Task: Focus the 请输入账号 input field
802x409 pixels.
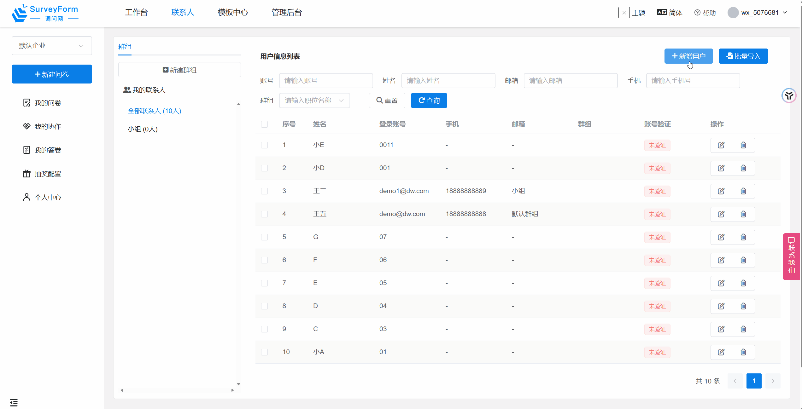Action: pyautogui.click(x=326, y=81)
